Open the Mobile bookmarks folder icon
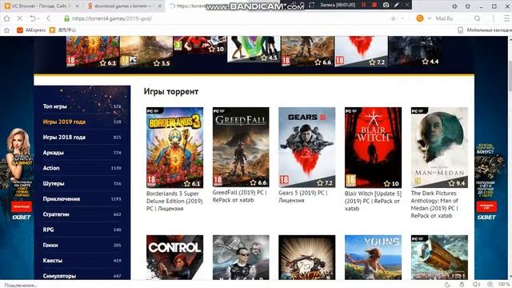This screenshot has width=512, height=288. pos(460,30)
